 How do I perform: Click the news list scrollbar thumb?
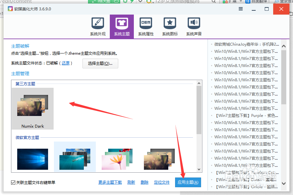(x=284, y=77)
